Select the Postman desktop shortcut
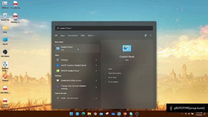The width and height of the screenshot is (208, 117). point(5,77)
